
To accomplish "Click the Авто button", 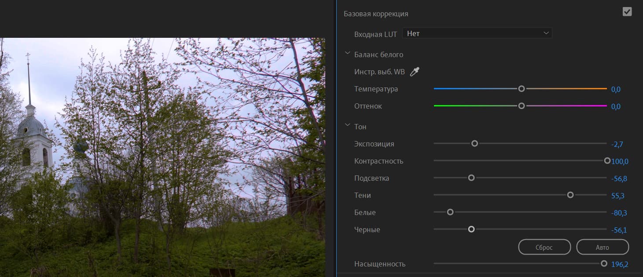I will (603, 247).
